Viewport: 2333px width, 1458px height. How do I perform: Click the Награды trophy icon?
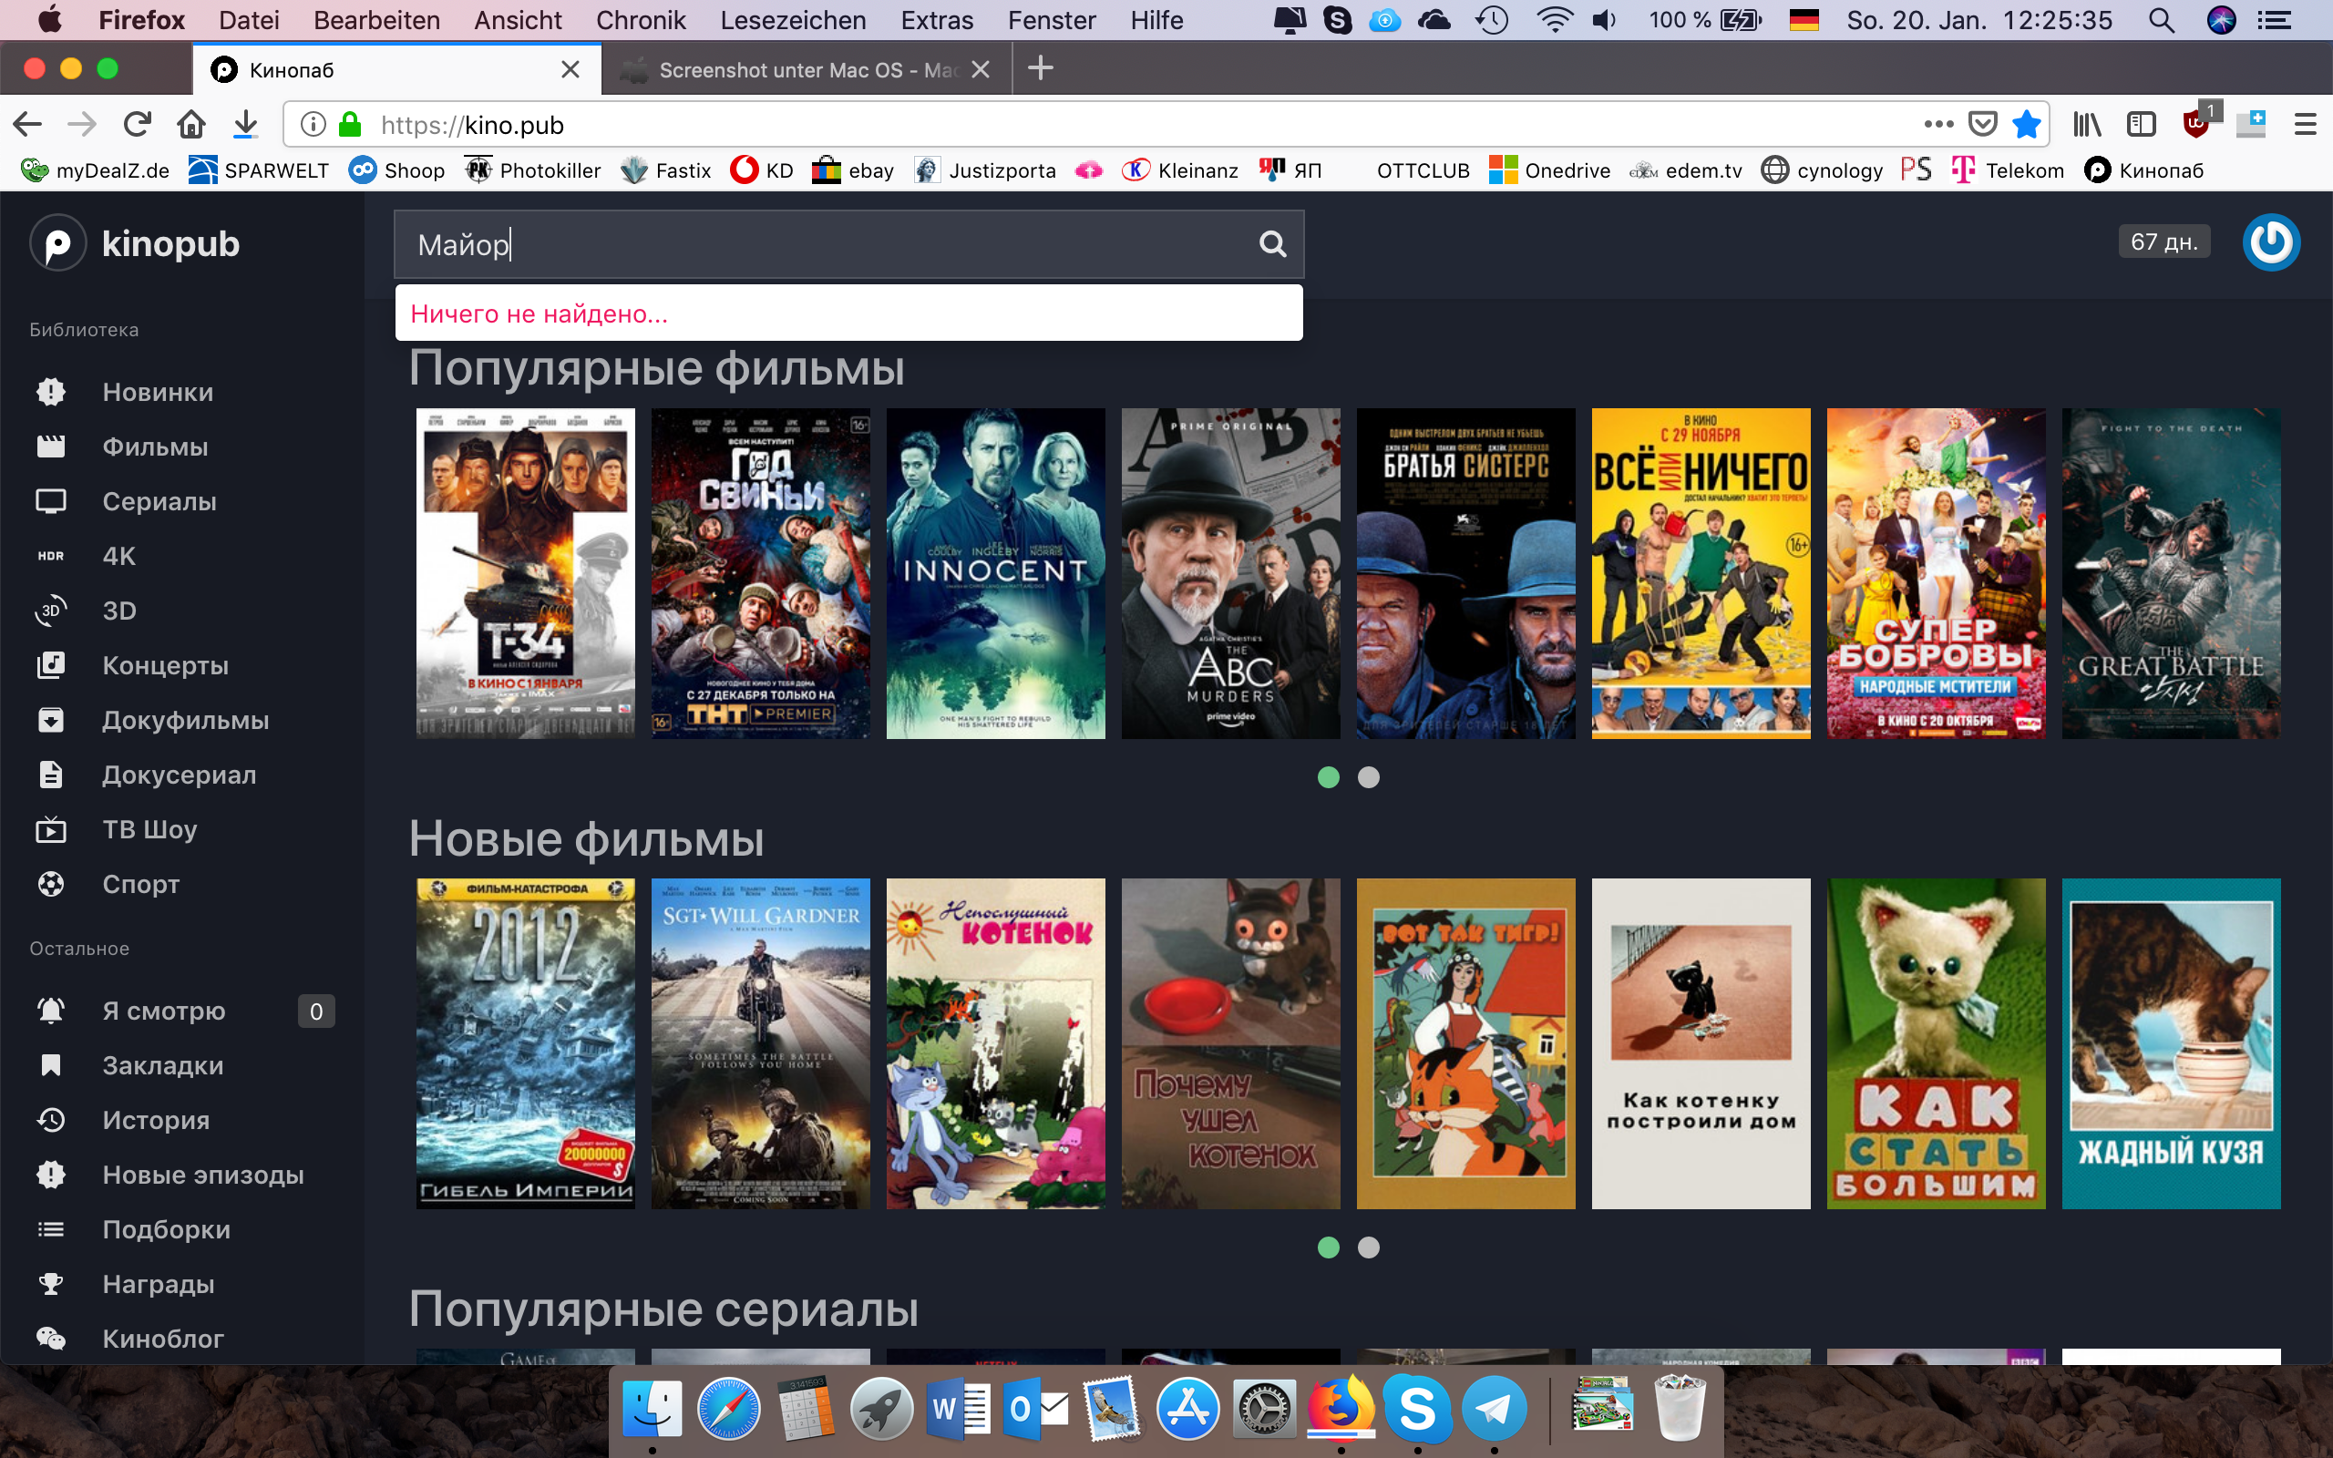pos(51,1283)
